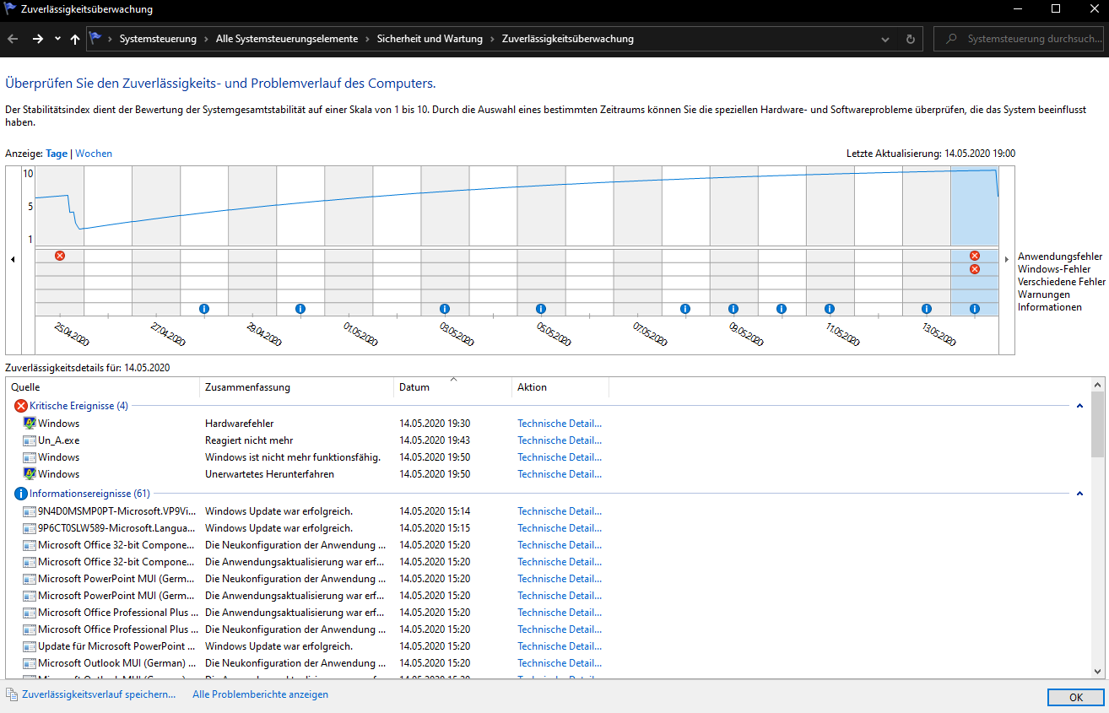Screen dimensions: 1109x713
Task: Click the search magnifier icon
Action: 952,39
